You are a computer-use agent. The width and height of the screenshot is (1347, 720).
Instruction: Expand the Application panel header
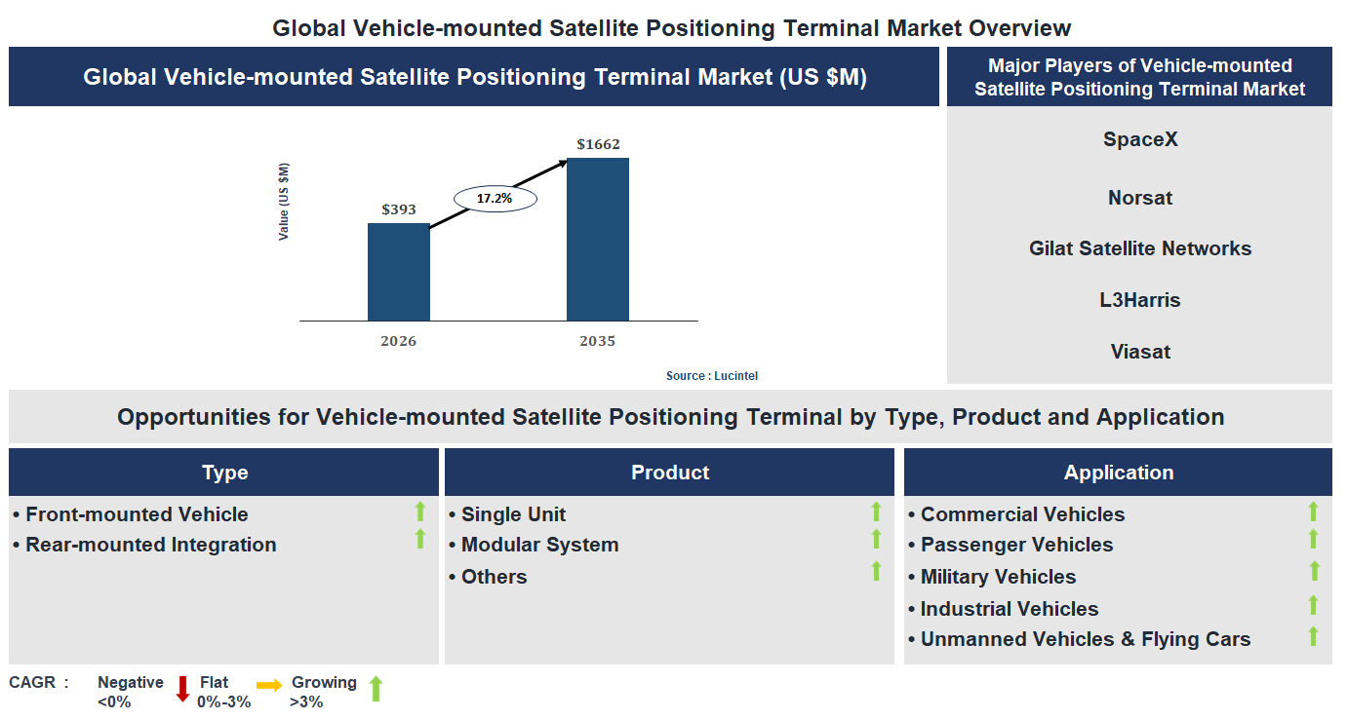click(1118, 472)
